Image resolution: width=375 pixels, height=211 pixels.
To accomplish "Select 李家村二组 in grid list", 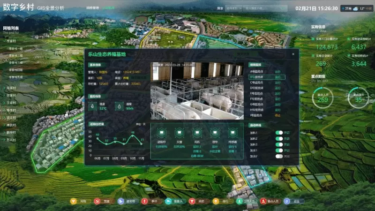I will click(x=15, y=55).
